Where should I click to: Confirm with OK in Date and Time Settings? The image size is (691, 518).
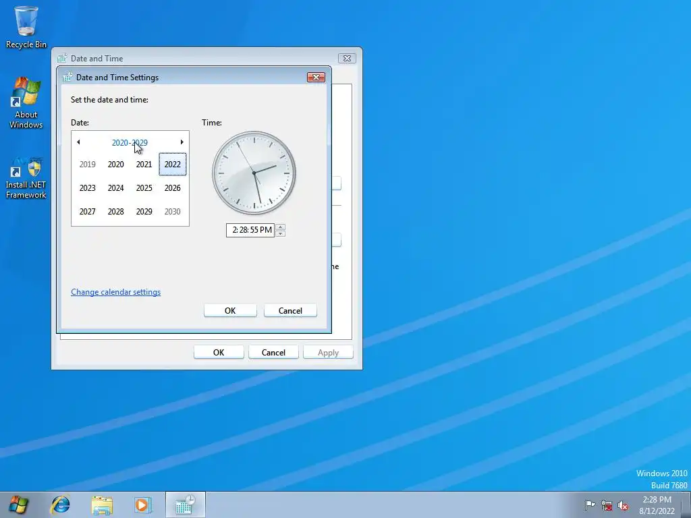[x=230, y=310]
